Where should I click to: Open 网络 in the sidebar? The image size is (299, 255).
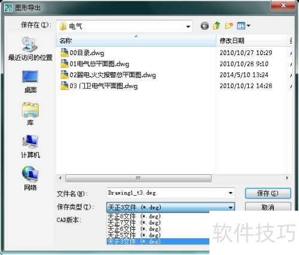pos(30,178)
